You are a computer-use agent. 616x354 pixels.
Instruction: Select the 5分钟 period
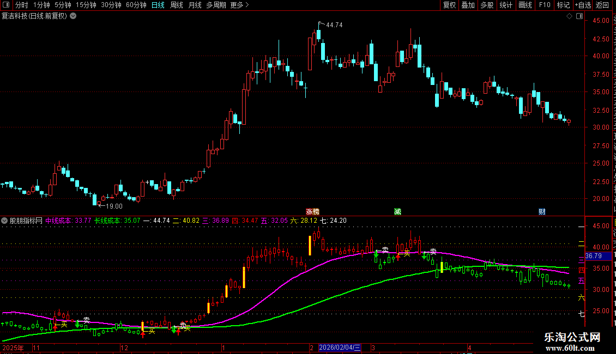pos(63,5)
